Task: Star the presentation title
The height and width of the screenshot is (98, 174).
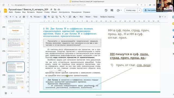Action: click(51, 10)
